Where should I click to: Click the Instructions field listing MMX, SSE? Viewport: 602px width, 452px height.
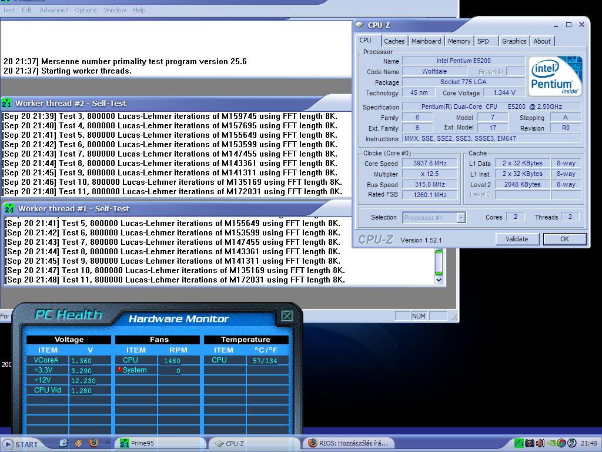(491, 139)
